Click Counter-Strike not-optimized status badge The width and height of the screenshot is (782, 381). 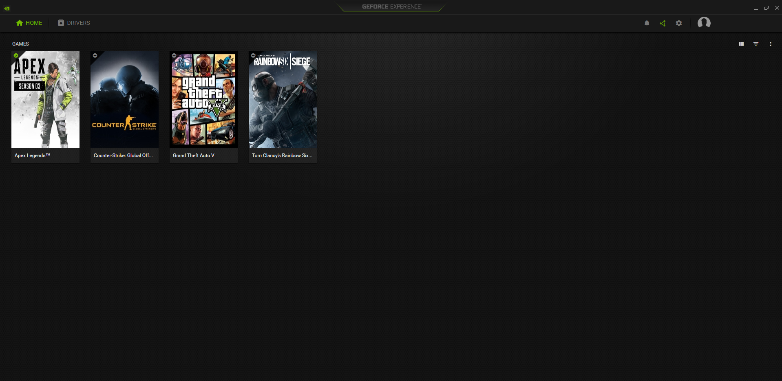(x=95, y=55)
